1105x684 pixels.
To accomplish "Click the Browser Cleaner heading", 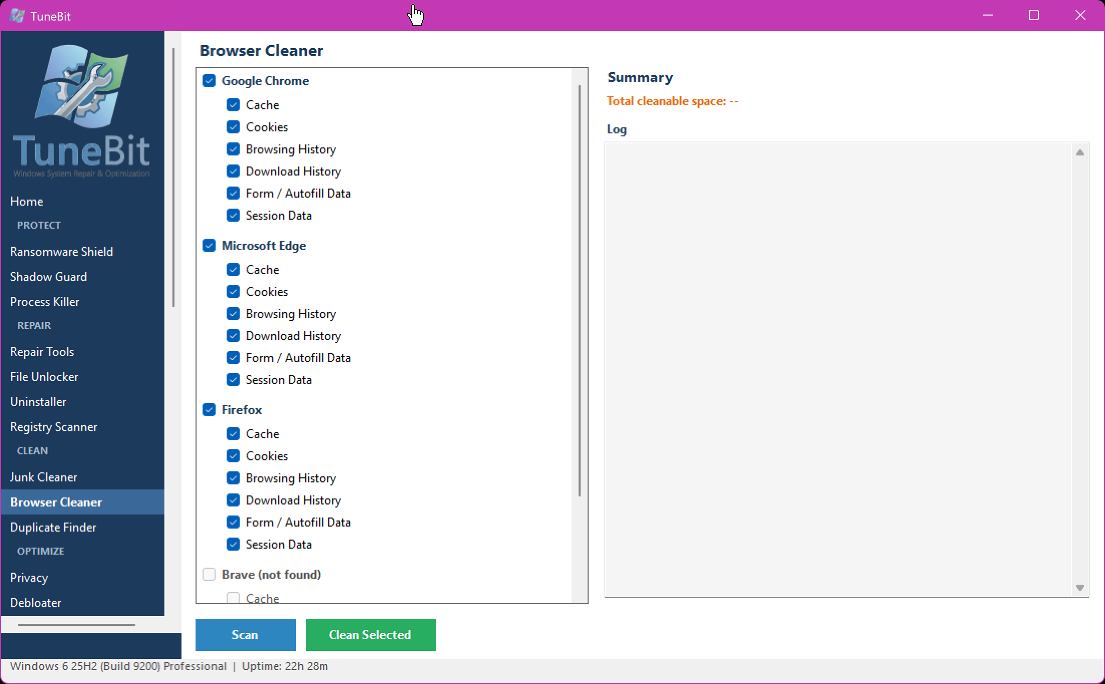I will pos(261,51).
